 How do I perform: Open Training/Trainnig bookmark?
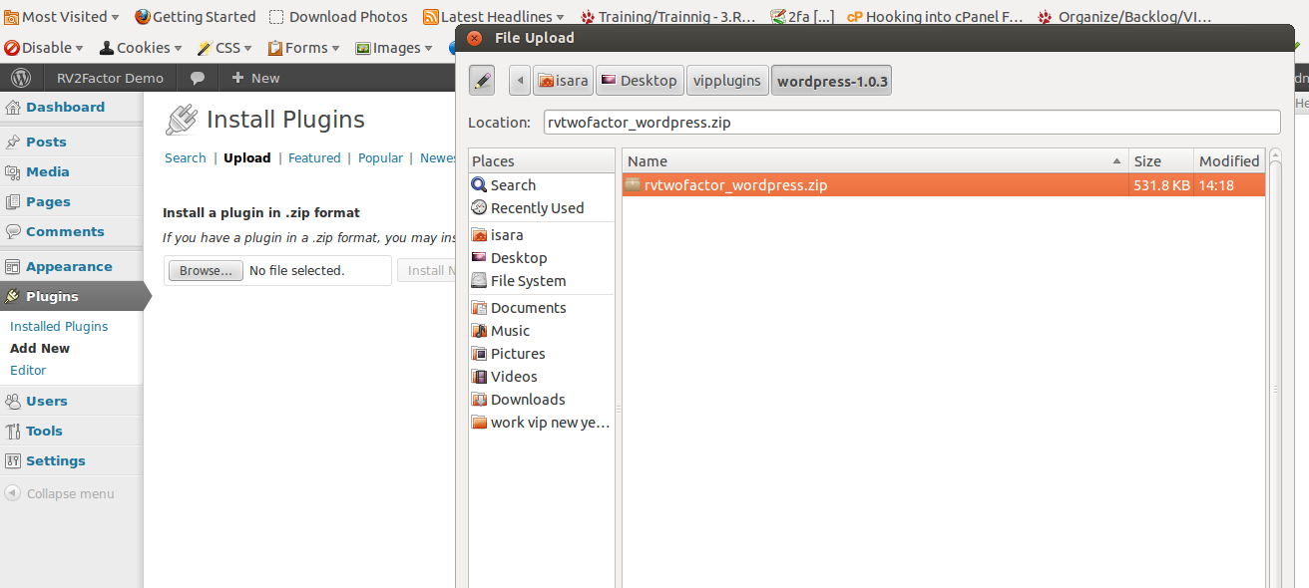point(668,16)
